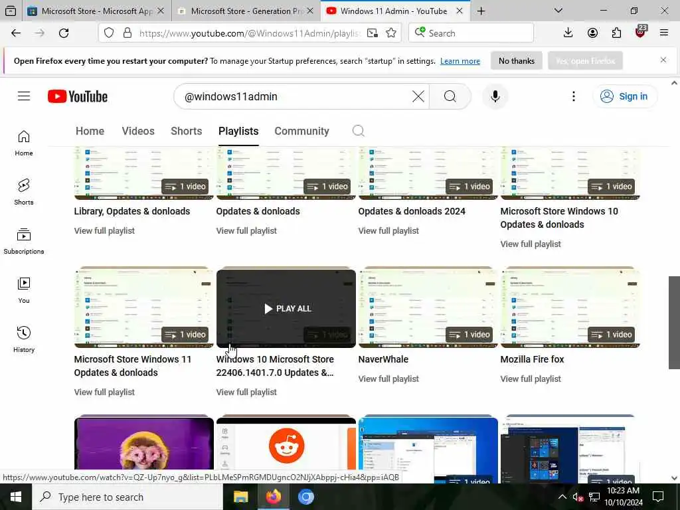
Task: Click Learn more link in notification bar
Action: pos(460,61)
